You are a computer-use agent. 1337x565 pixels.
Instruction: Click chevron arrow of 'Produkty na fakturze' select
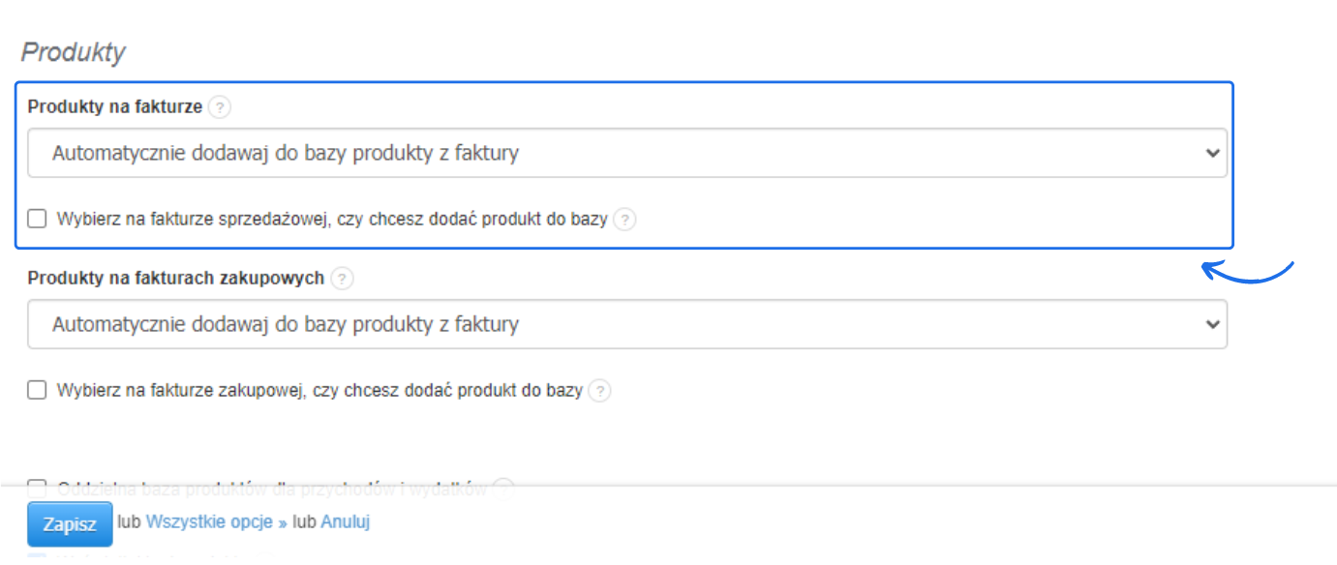coord(1213,153)
